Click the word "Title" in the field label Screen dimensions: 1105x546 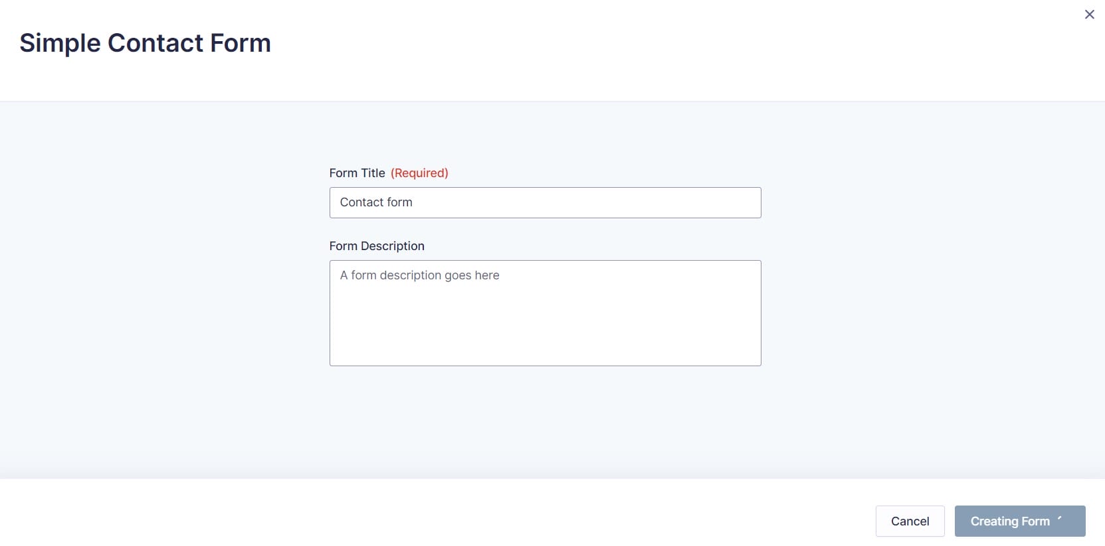coord(373,173)
